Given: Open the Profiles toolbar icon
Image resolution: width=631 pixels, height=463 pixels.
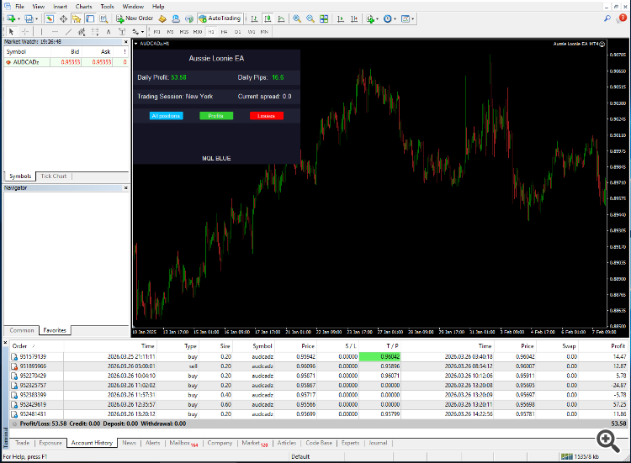Looking at the screenshot, I should tap(29, 18).
